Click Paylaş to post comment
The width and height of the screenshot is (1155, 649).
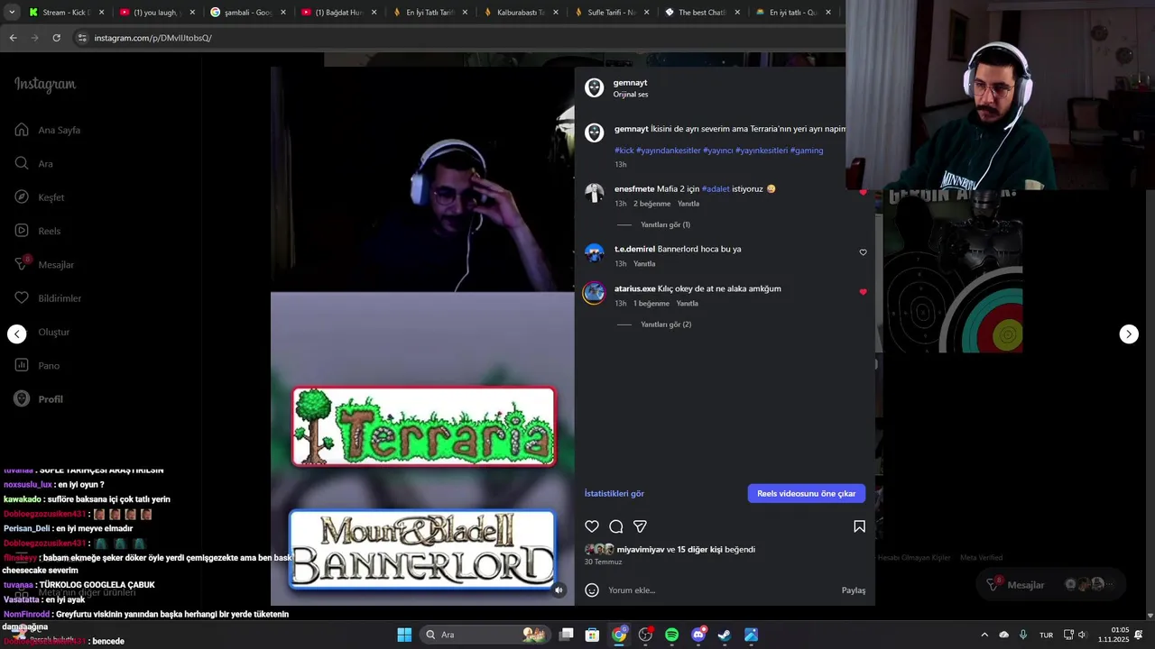854,590
